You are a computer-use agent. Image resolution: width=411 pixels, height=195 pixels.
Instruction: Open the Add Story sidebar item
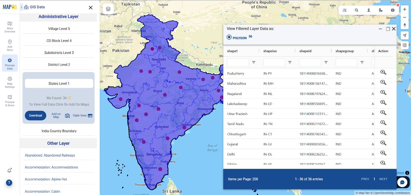point(10,45)
